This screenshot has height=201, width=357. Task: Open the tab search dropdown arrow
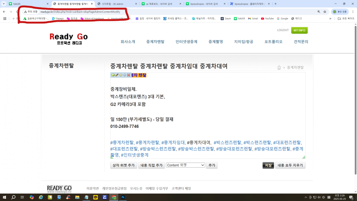pos(4,4)
